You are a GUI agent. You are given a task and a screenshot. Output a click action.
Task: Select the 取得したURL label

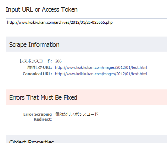pos(40,67)
